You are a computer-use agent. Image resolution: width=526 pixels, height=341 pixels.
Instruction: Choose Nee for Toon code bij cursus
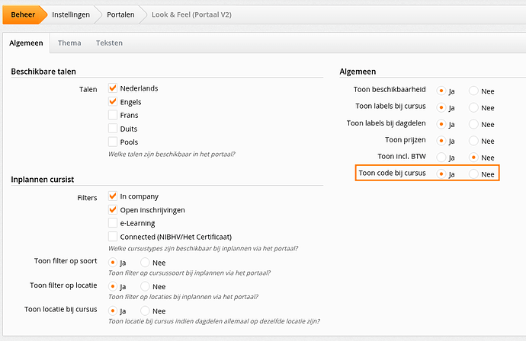473,174
